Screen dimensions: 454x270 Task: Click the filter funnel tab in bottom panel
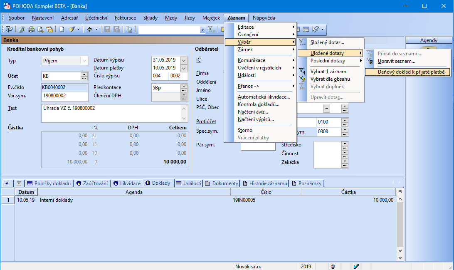point(19,183)
